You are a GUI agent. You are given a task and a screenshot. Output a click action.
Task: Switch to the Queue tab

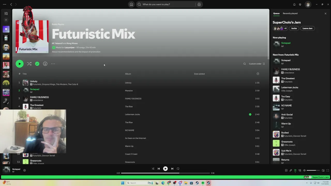(276, 13)
